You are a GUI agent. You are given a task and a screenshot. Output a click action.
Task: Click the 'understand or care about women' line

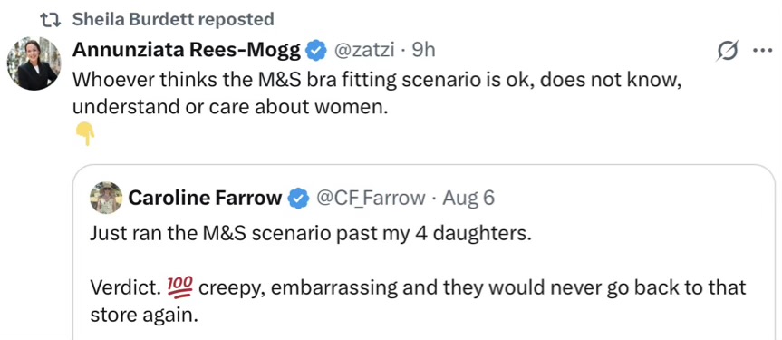pos(230,106)
